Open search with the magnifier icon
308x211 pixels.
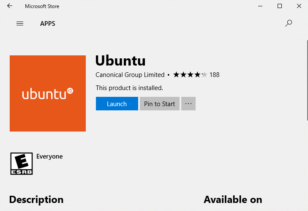tap(289, 23)
